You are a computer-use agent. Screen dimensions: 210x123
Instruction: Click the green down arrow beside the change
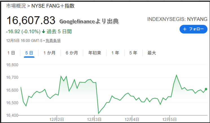click(x=43, y=32)
